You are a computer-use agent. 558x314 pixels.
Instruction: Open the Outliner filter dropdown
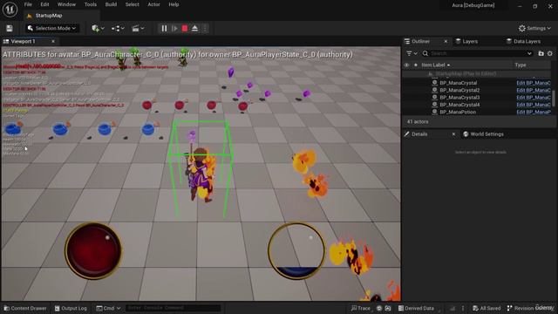point(412,53)
